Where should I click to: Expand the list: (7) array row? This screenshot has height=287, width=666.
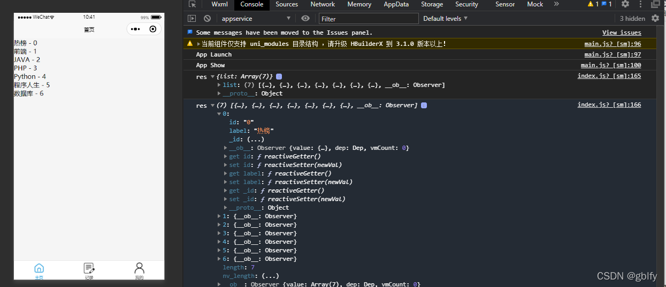[x=219, y=85]
